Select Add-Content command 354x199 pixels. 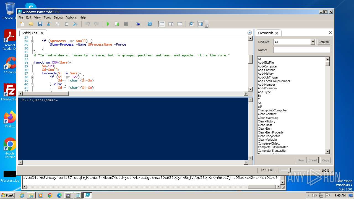pyautogui.click(x=267, y=70)
